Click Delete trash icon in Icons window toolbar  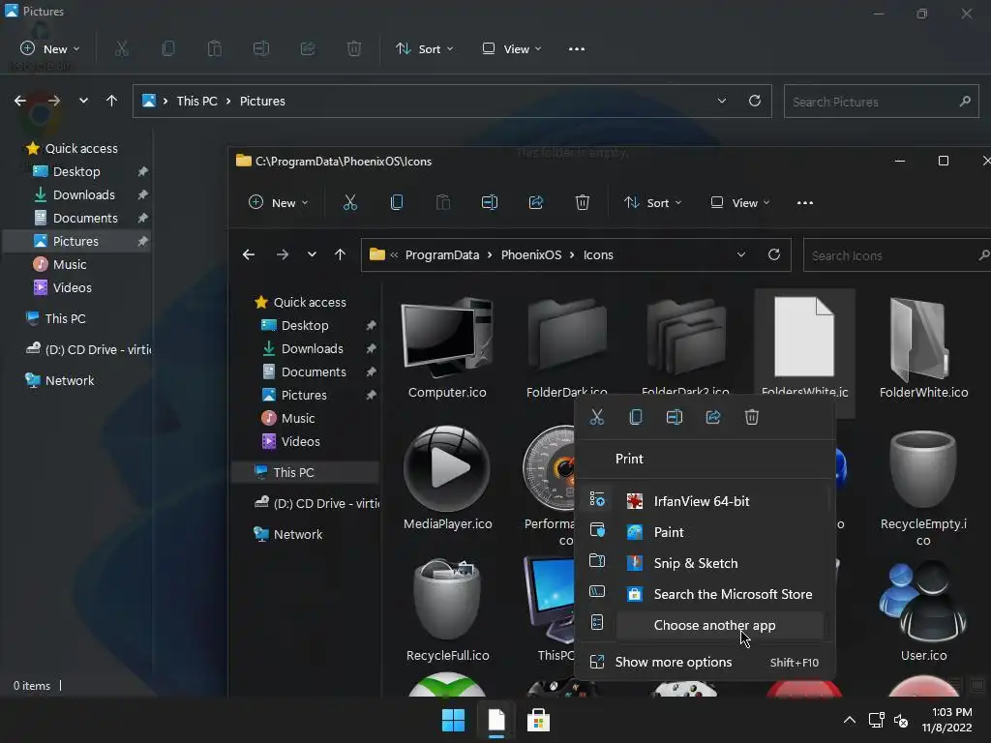[x=582, y=203]
